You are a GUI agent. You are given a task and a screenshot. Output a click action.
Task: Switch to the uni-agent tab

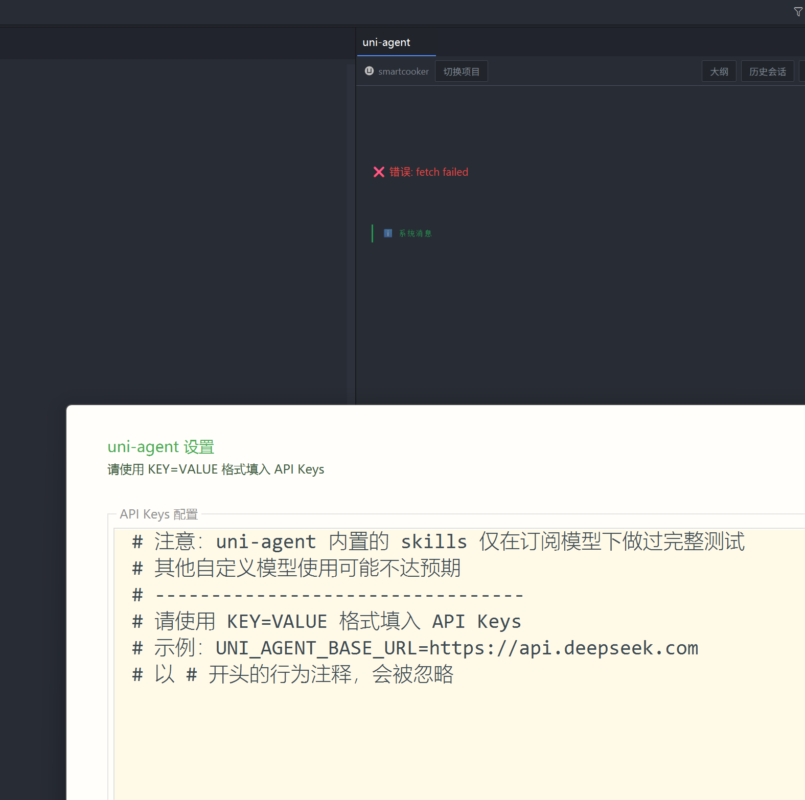pyautogui.click(x=386, y=42)
